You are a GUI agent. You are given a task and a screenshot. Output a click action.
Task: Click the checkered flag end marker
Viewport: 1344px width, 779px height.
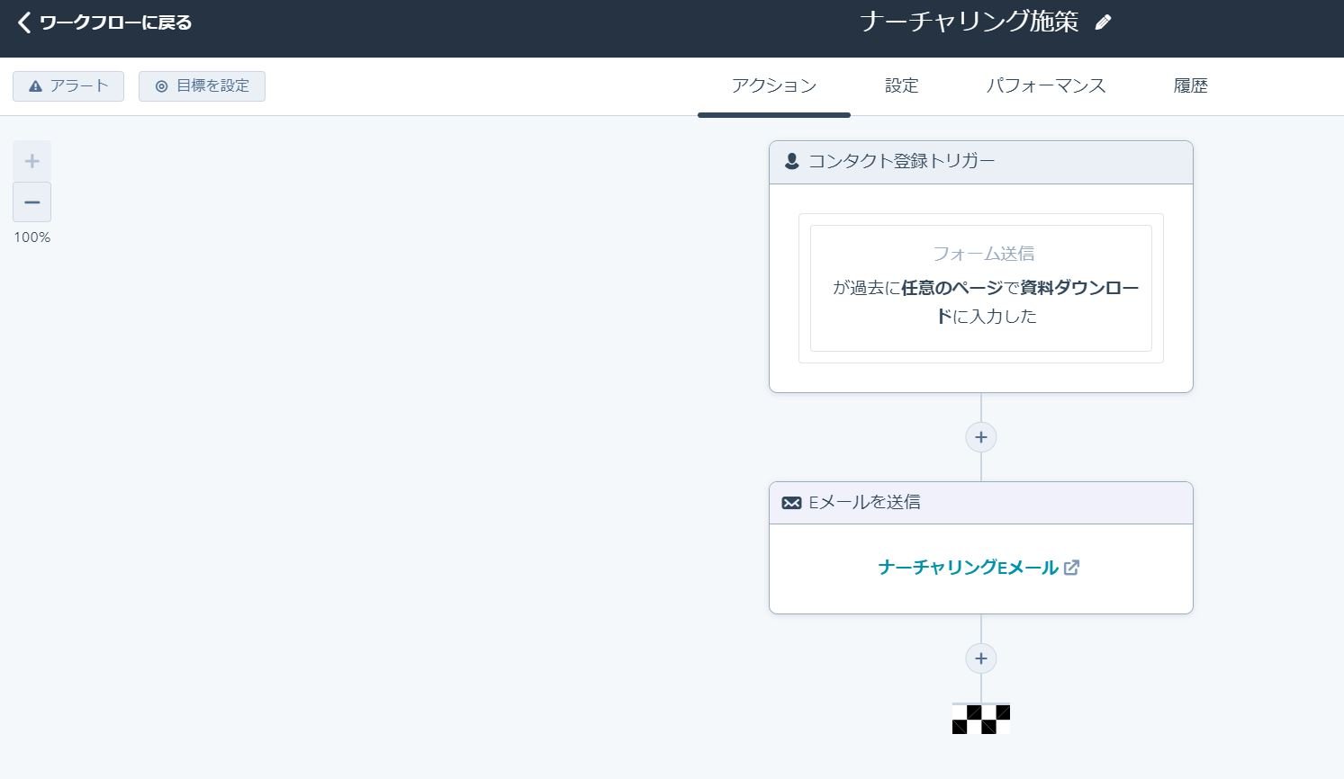[x=980, y=719]
